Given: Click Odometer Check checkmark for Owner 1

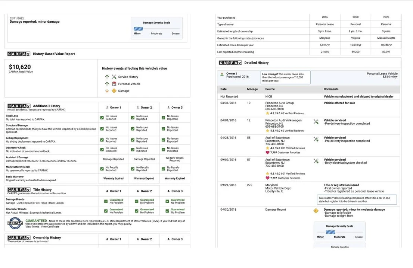Looking at the screenshot, I should (102, 150).
